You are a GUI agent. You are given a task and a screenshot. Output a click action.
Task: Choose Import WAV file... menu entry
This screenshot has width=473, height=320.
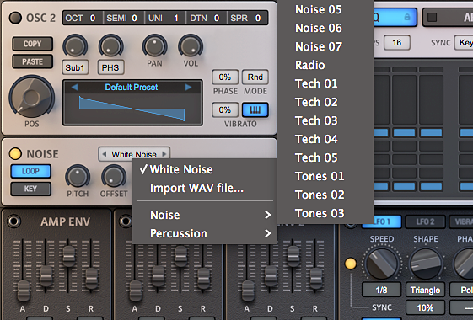point(205,188)
